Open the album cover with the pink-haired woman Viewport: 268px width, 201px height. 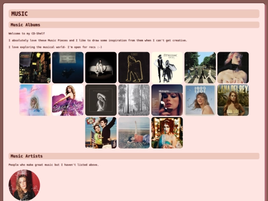point(233,67)
